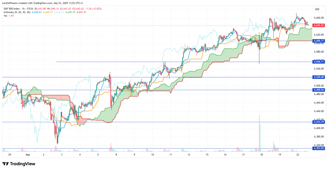The height and width of the screenshot is (170, 328).
Task: Click the 22 date on time axis
Action: [298, 154]
